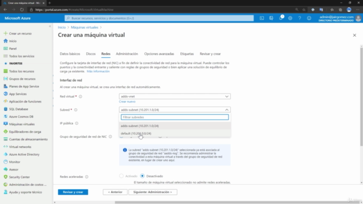This screenshot has width=363, height=204.
Task: Show info tooltip for Redes aceleradas
Action: (87, 177)
